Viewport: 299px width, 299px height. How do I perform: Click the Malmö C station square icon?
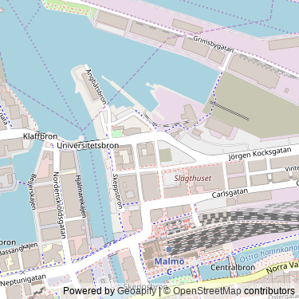169,250
